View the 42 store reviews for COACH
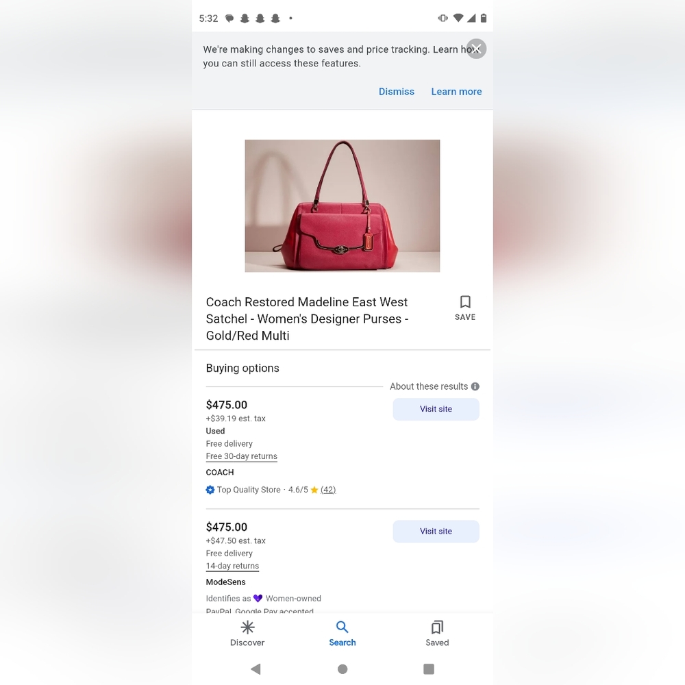This screenshot has height=685, width=685. (x=328, y=490)
